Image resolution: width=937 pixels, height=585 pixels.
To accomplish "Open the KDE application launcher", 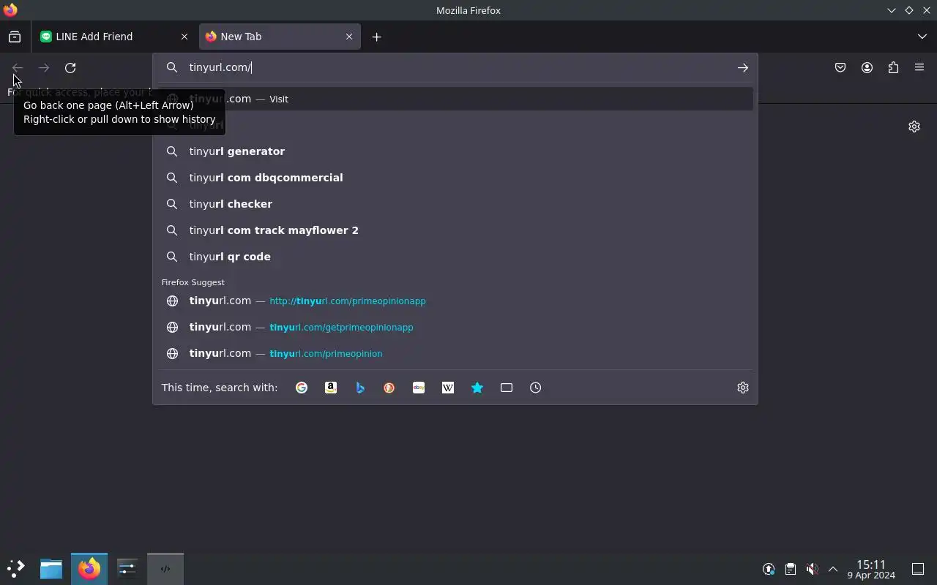I will (16, 568).
